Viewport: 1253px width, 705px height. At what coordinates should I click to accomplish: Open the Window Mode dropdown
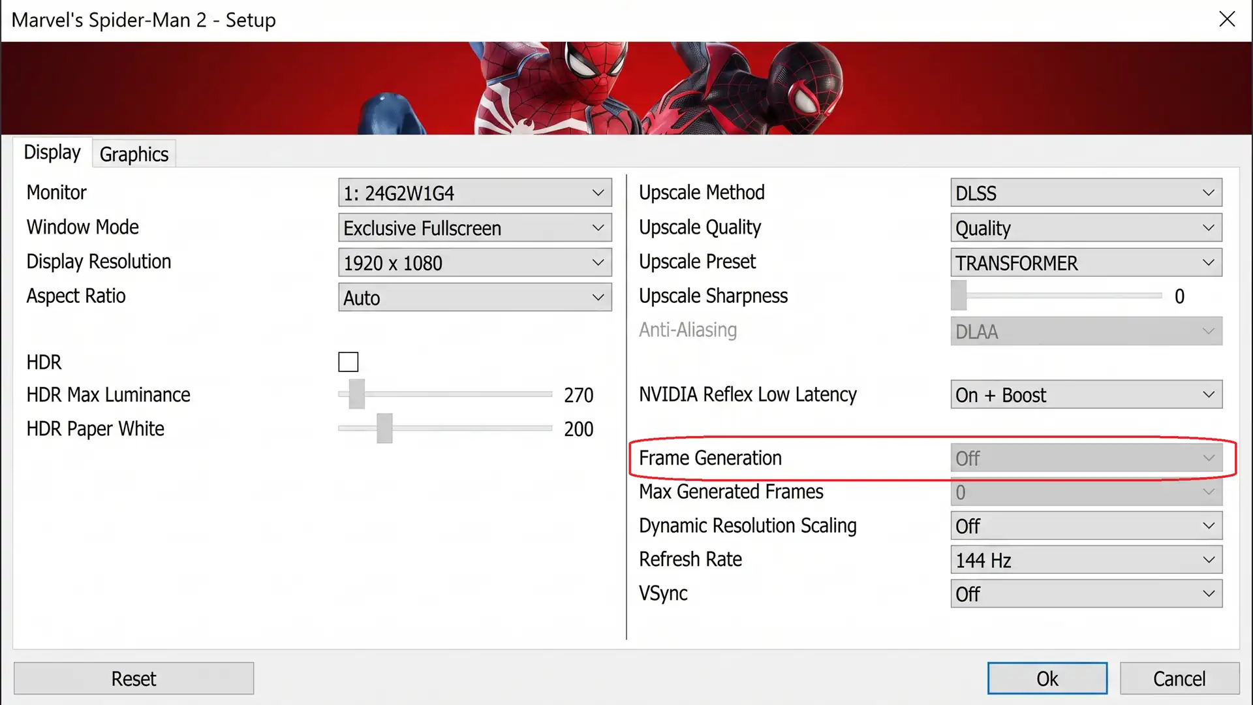tap(474, 228)
